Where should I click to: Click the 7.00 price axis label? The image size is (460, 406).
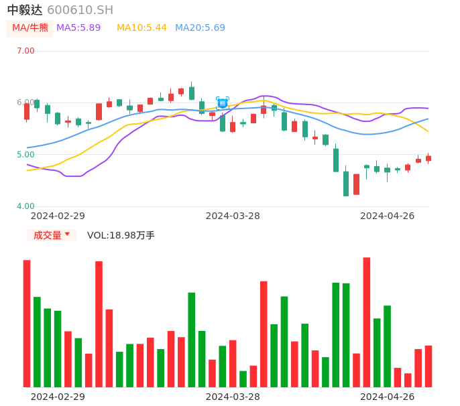click(25, 51)
